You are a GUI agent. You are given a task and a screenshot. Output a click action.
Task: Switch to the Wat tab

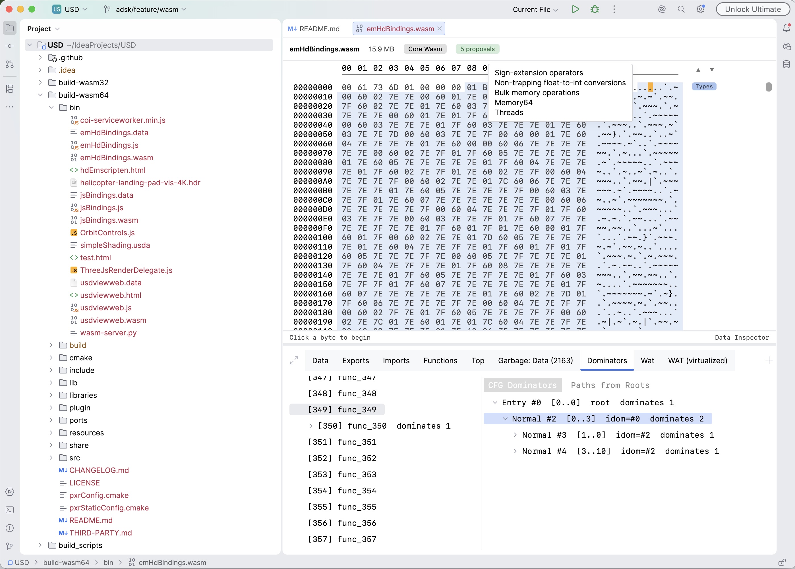pyautogui.click(x=647, y=361)
